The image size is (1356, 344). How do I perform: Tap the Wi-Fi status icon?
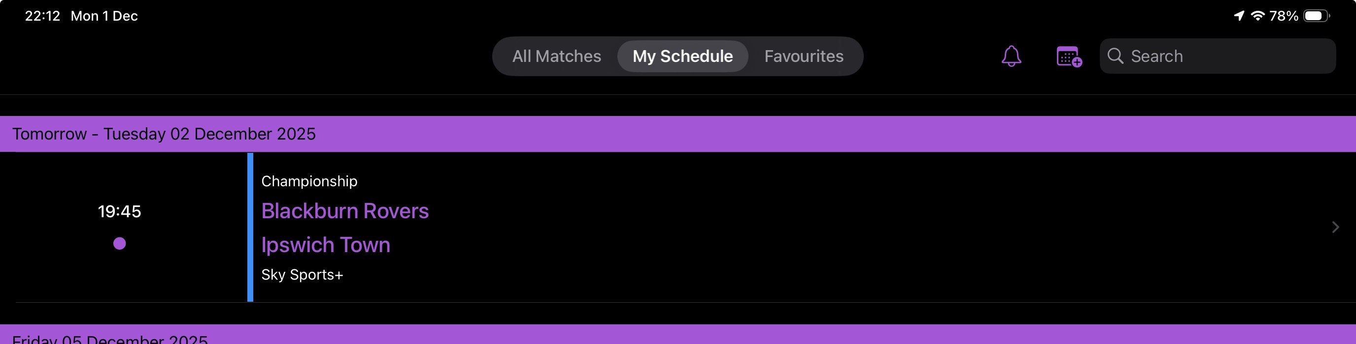click(x=1257, y=16)
